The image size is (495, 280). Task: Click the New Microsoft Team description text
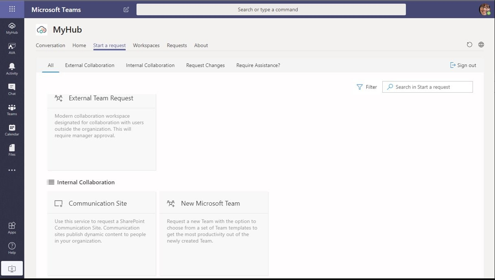[x=212, y=231]
